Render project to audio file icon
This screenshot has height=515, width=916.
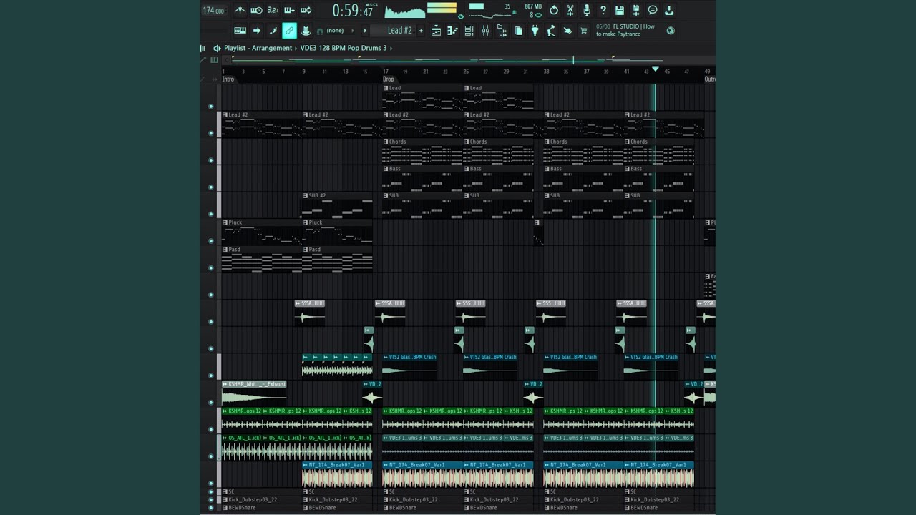click(x=636, y=10)
